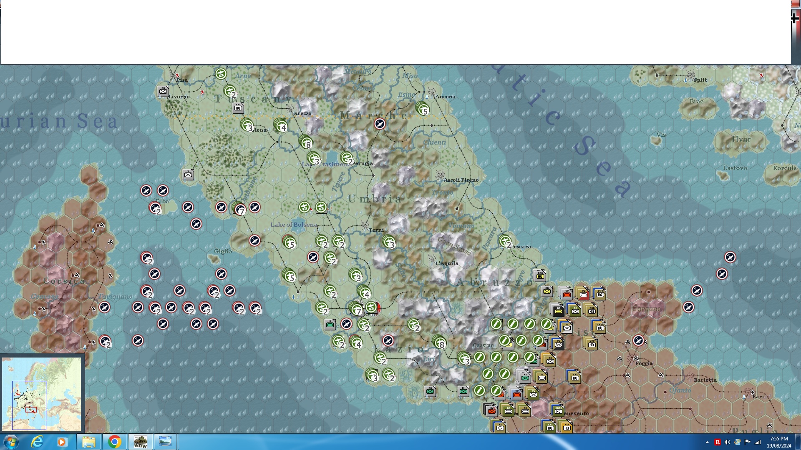This screenshot has width=801, height=450.
Task: Expand hidden system tray icons
Action: click(707, 442)
